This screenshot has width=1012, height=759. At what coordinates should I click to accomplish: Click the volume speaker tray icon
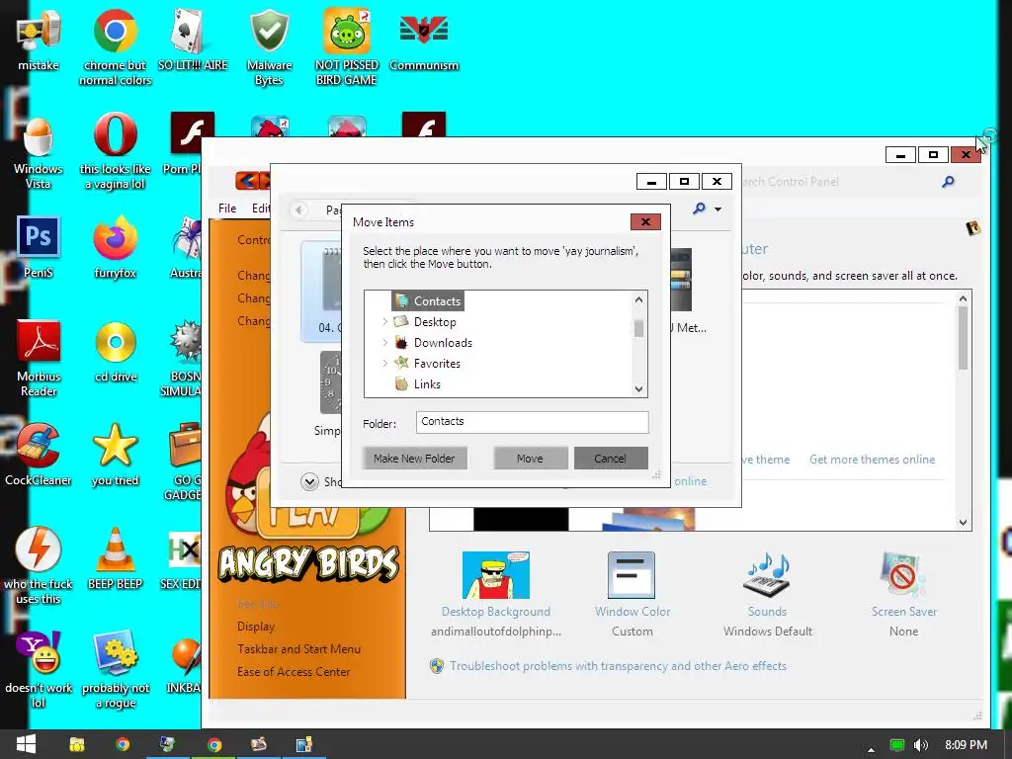click(921, 745)
